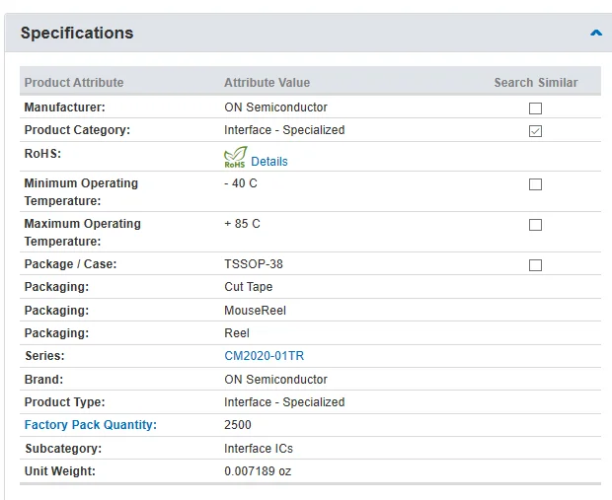Select the 2500 pack quantity value
612x500 pixels.
click(x=238, y=425)
